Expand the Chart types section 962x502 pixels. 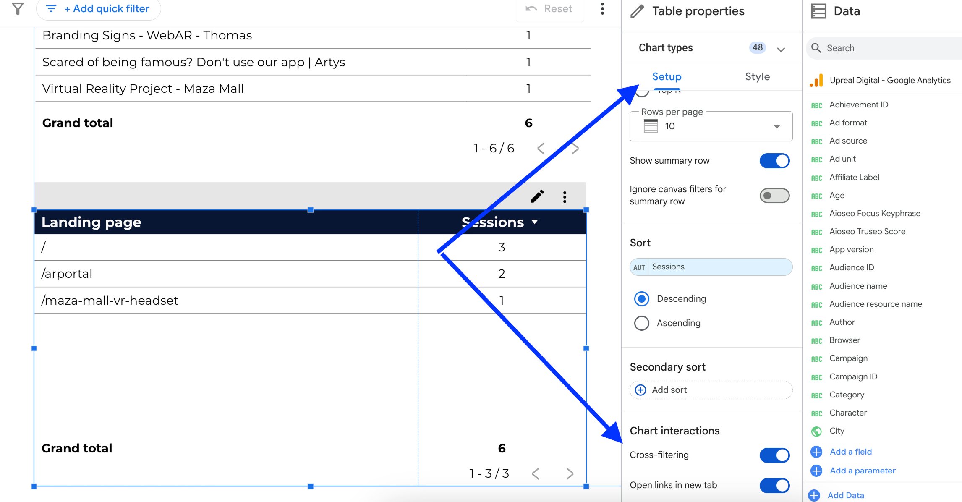point(781,49)
